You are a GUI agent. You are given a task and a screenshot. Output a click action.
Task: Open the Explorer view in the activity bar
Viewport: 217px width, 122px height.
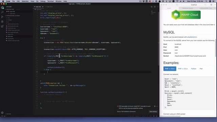(2, 8)
